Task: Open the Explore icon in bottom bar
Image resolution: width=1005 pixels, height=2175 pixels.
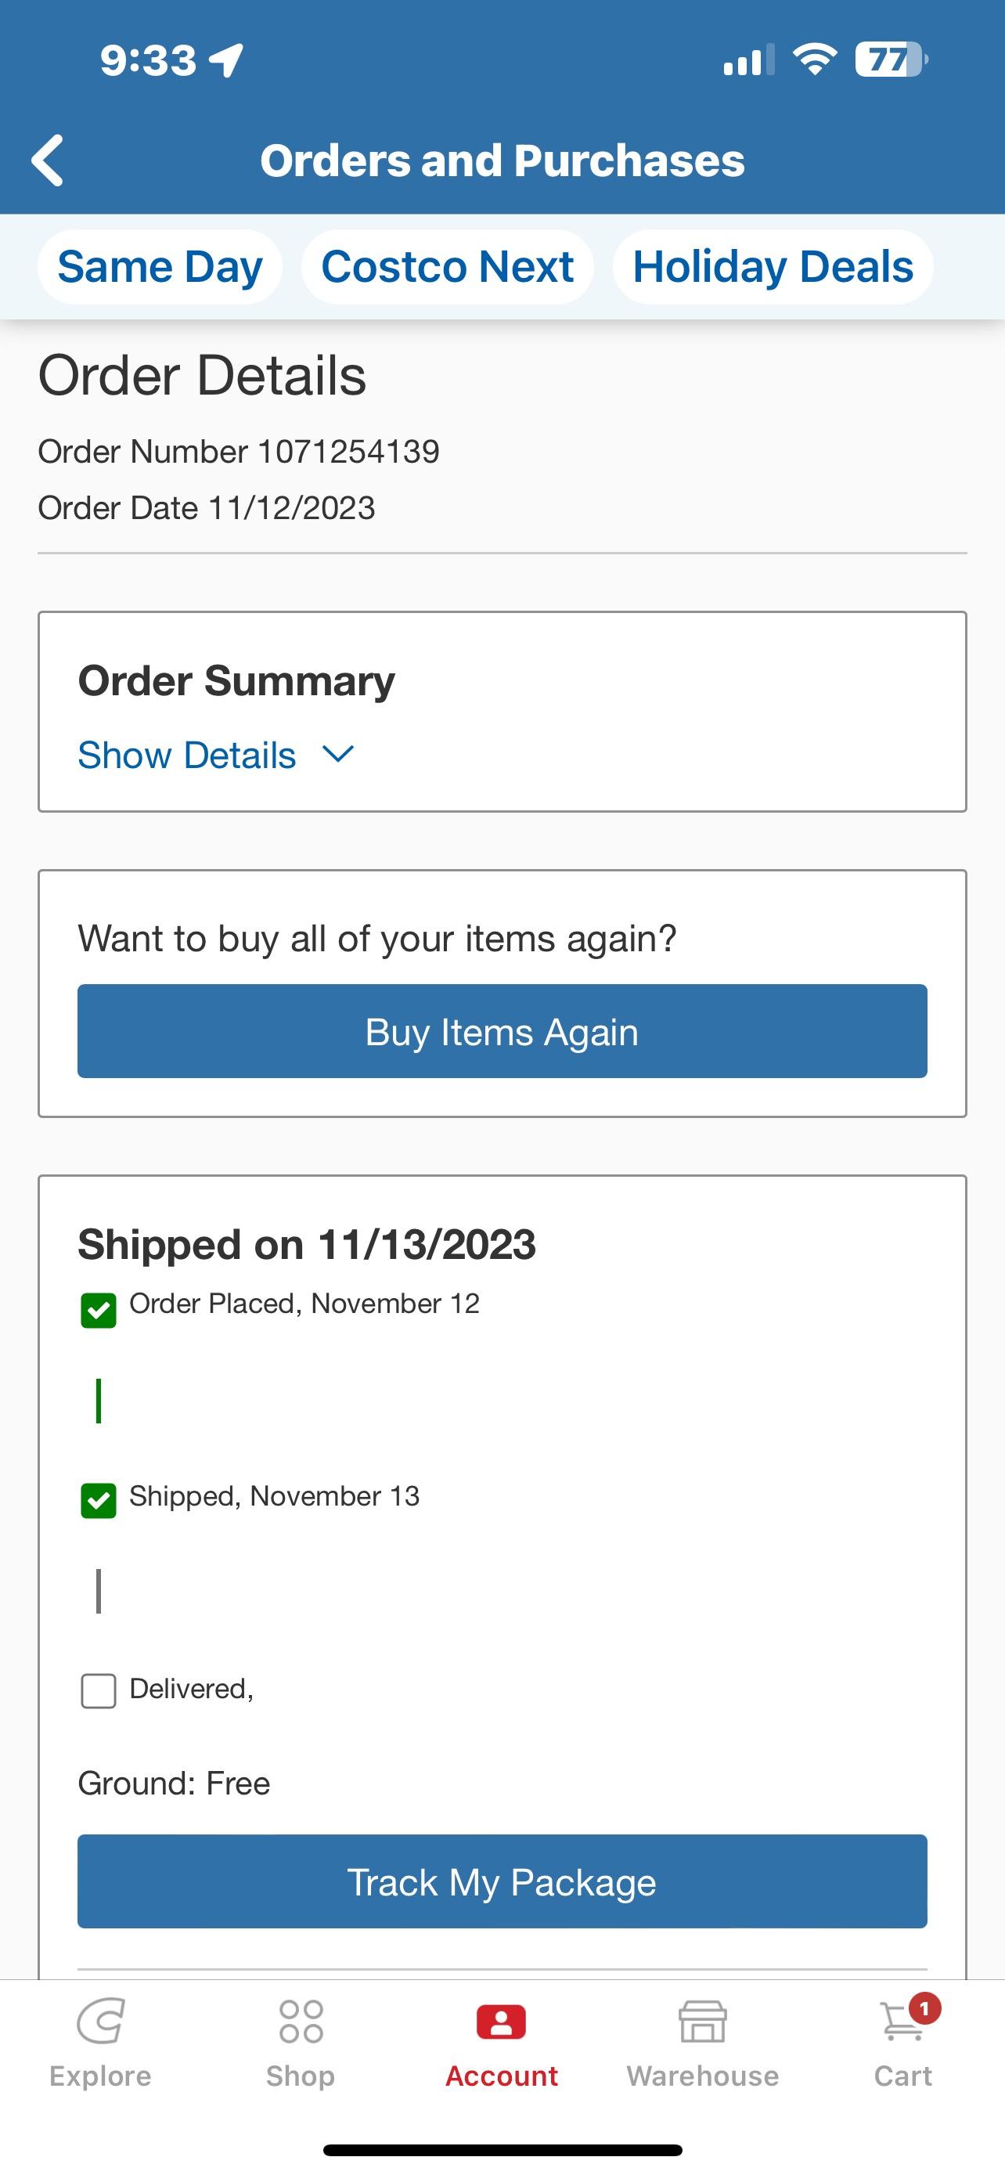Action: point(100,2022)
